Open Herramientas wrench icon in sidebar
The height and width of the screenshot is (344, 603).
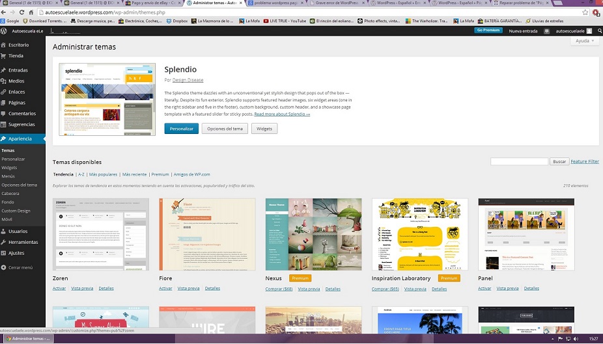pos(3,243)
